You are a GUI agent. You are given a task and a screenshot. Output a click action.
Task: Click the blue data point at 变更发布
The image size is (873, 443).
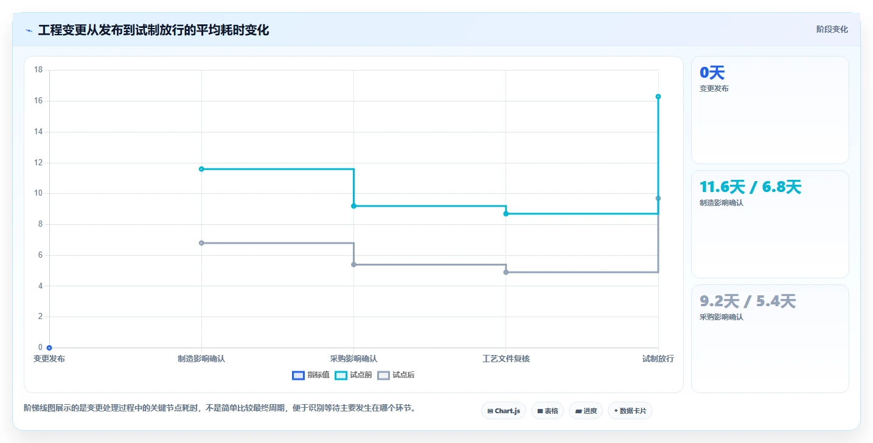click(x=49, y=348)
